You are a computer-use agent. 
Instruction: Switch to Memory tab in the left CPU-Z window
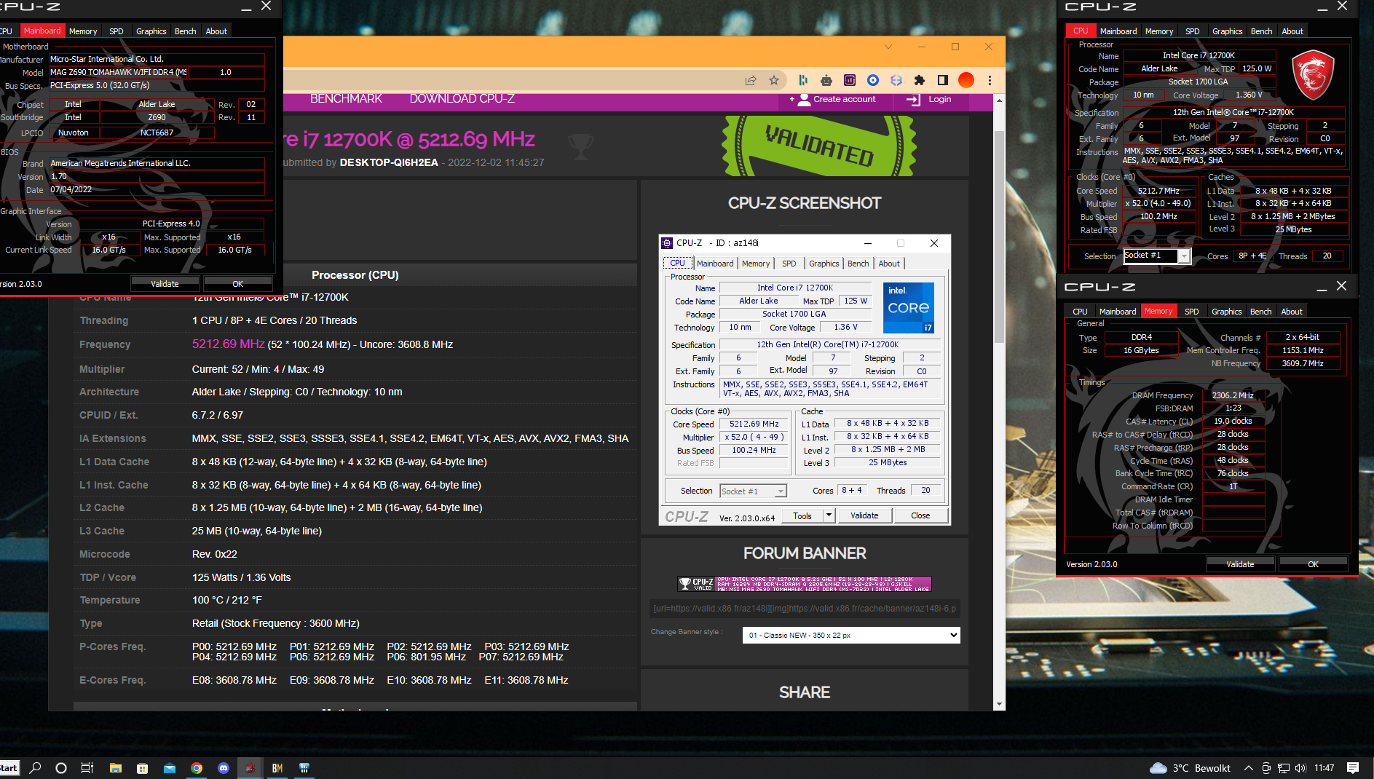[x=83, y=31]
